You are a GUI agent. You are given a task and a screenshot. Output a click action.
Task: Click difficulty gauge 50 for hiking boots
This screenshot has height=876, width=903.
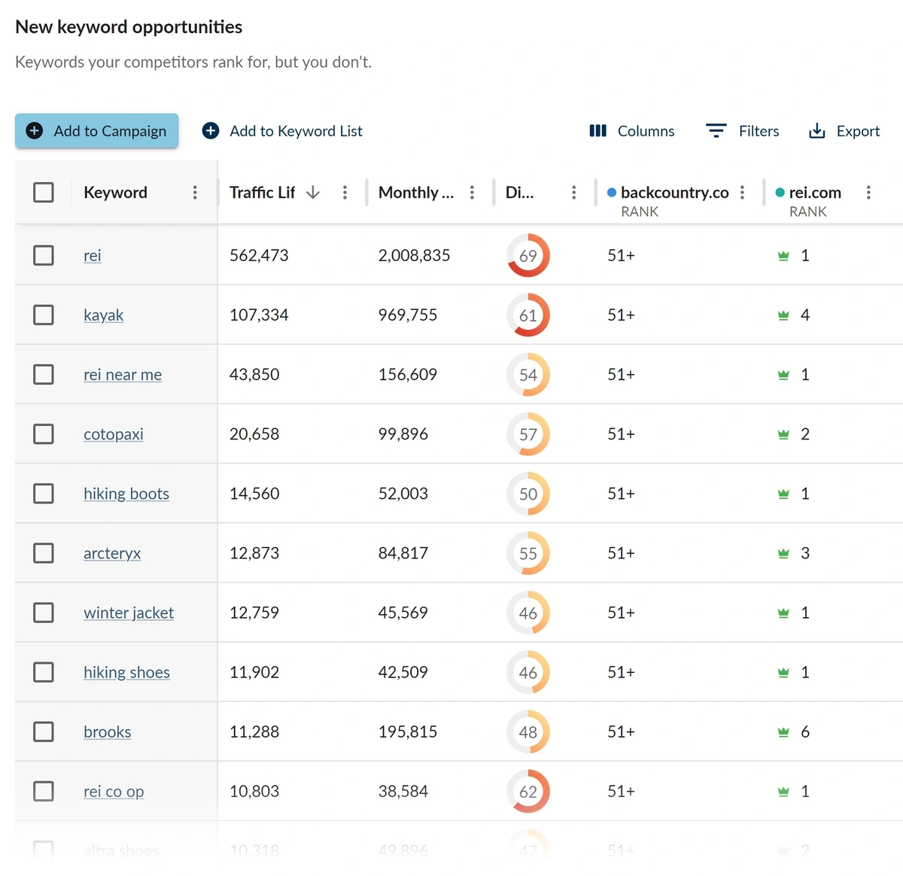coord(528,494)
